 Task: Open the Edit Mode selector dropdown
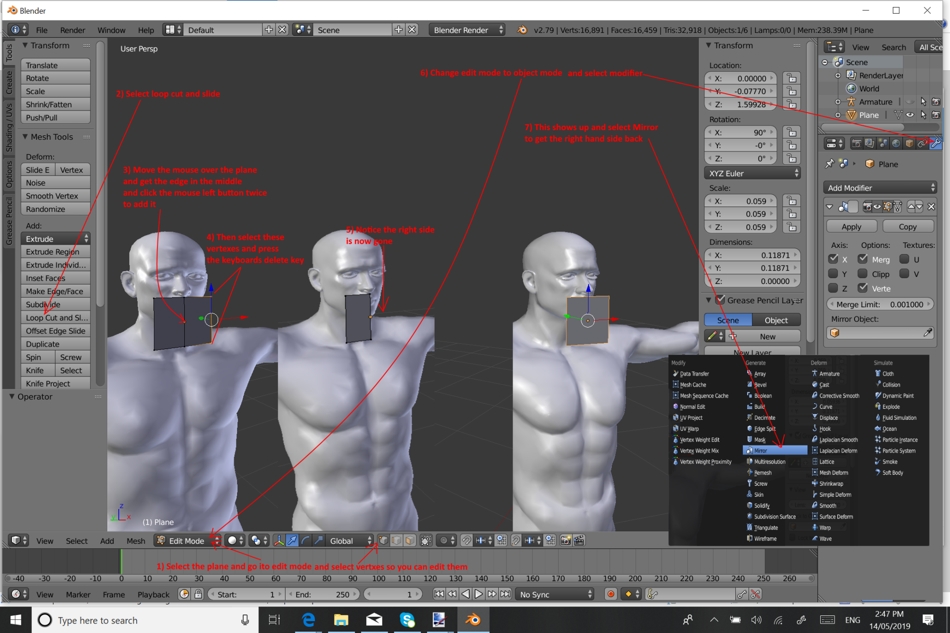(187, 540)
